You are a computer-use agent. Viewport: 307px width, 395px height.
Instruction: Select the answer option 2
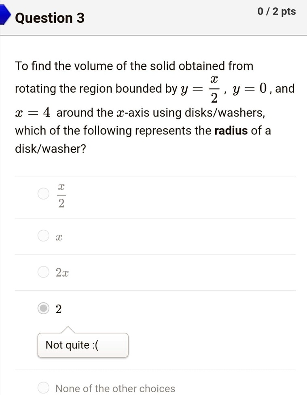pos(43,309)
